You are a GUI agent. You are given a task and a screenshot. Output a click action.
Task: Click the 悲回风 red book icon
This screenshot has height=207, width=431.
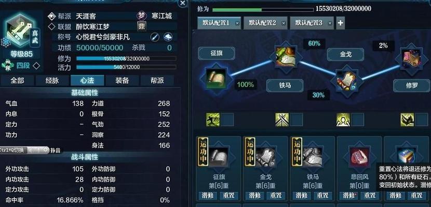[x=359, y=157]
